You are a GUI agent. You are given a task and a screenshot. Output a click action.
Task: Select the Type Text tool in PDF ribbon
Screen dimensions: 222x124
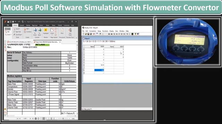pos(17,32)
